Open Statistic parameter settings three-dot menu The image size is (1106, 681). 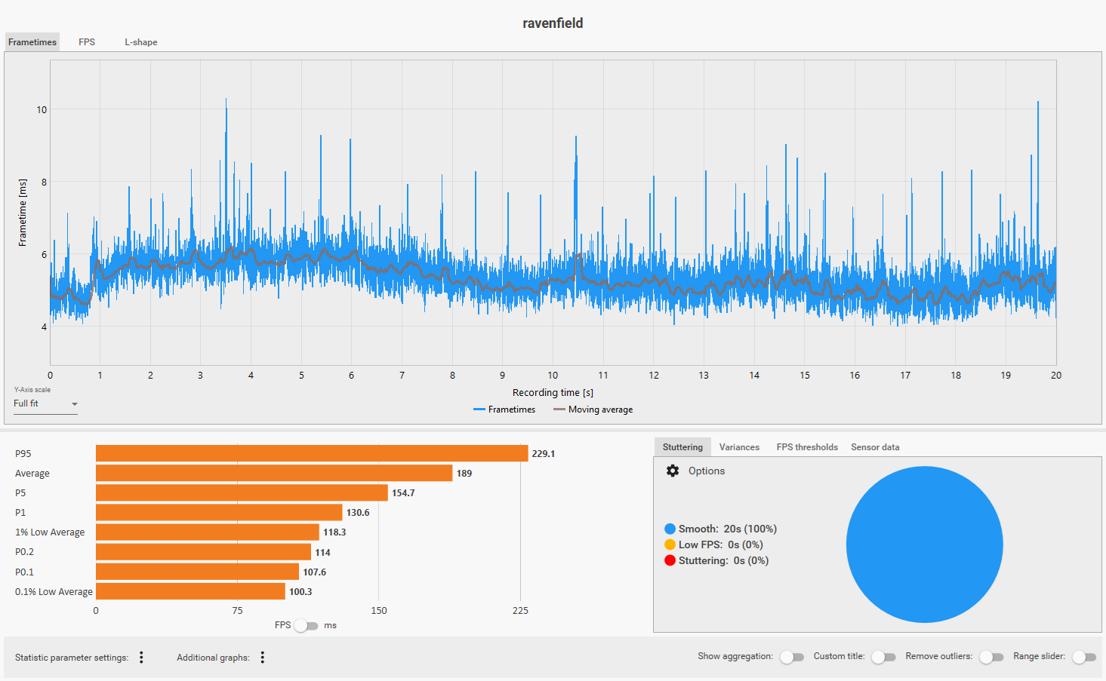click(141, 658)
